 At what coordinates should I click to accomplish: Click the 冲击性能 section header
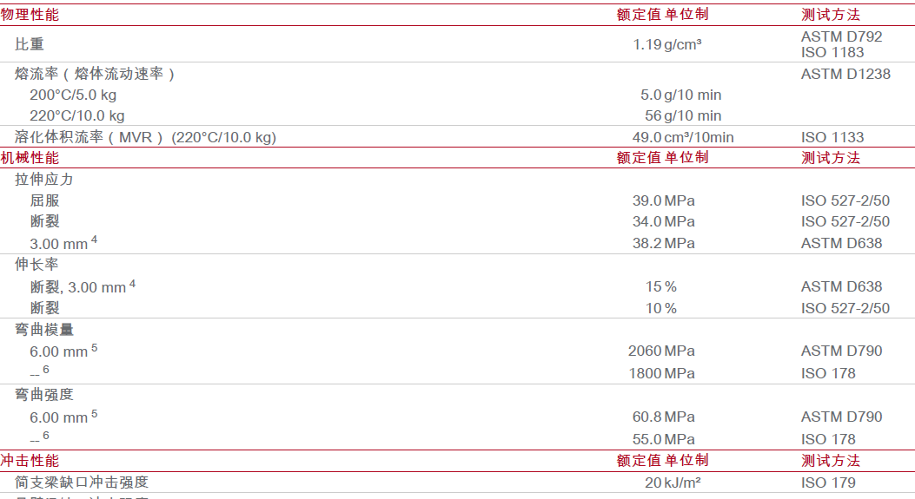coord(30,461)
